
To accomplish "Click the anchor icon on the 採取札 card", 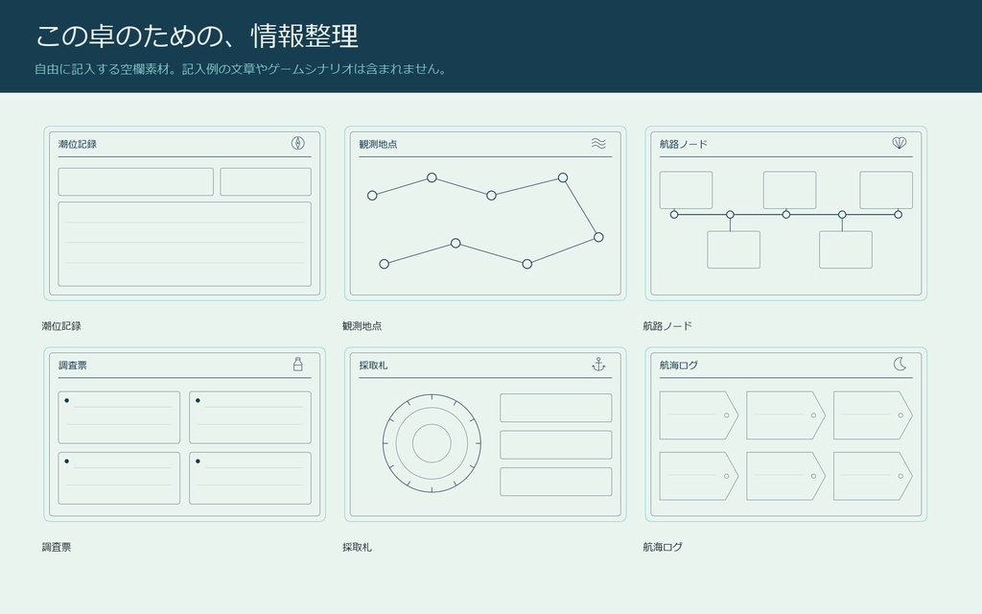I will (x=598, y=364).
